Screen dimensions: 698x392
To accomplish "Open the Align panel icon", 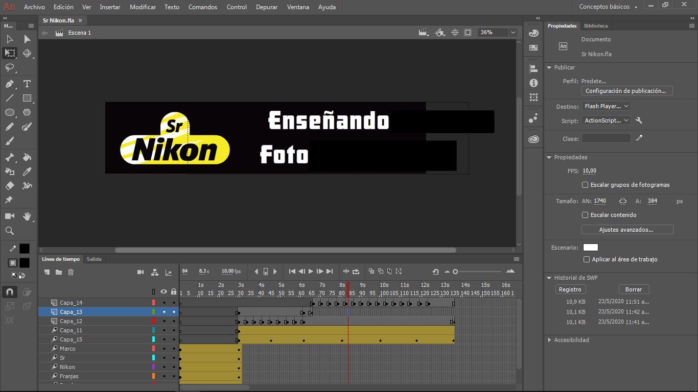I will tap(533, 68).
